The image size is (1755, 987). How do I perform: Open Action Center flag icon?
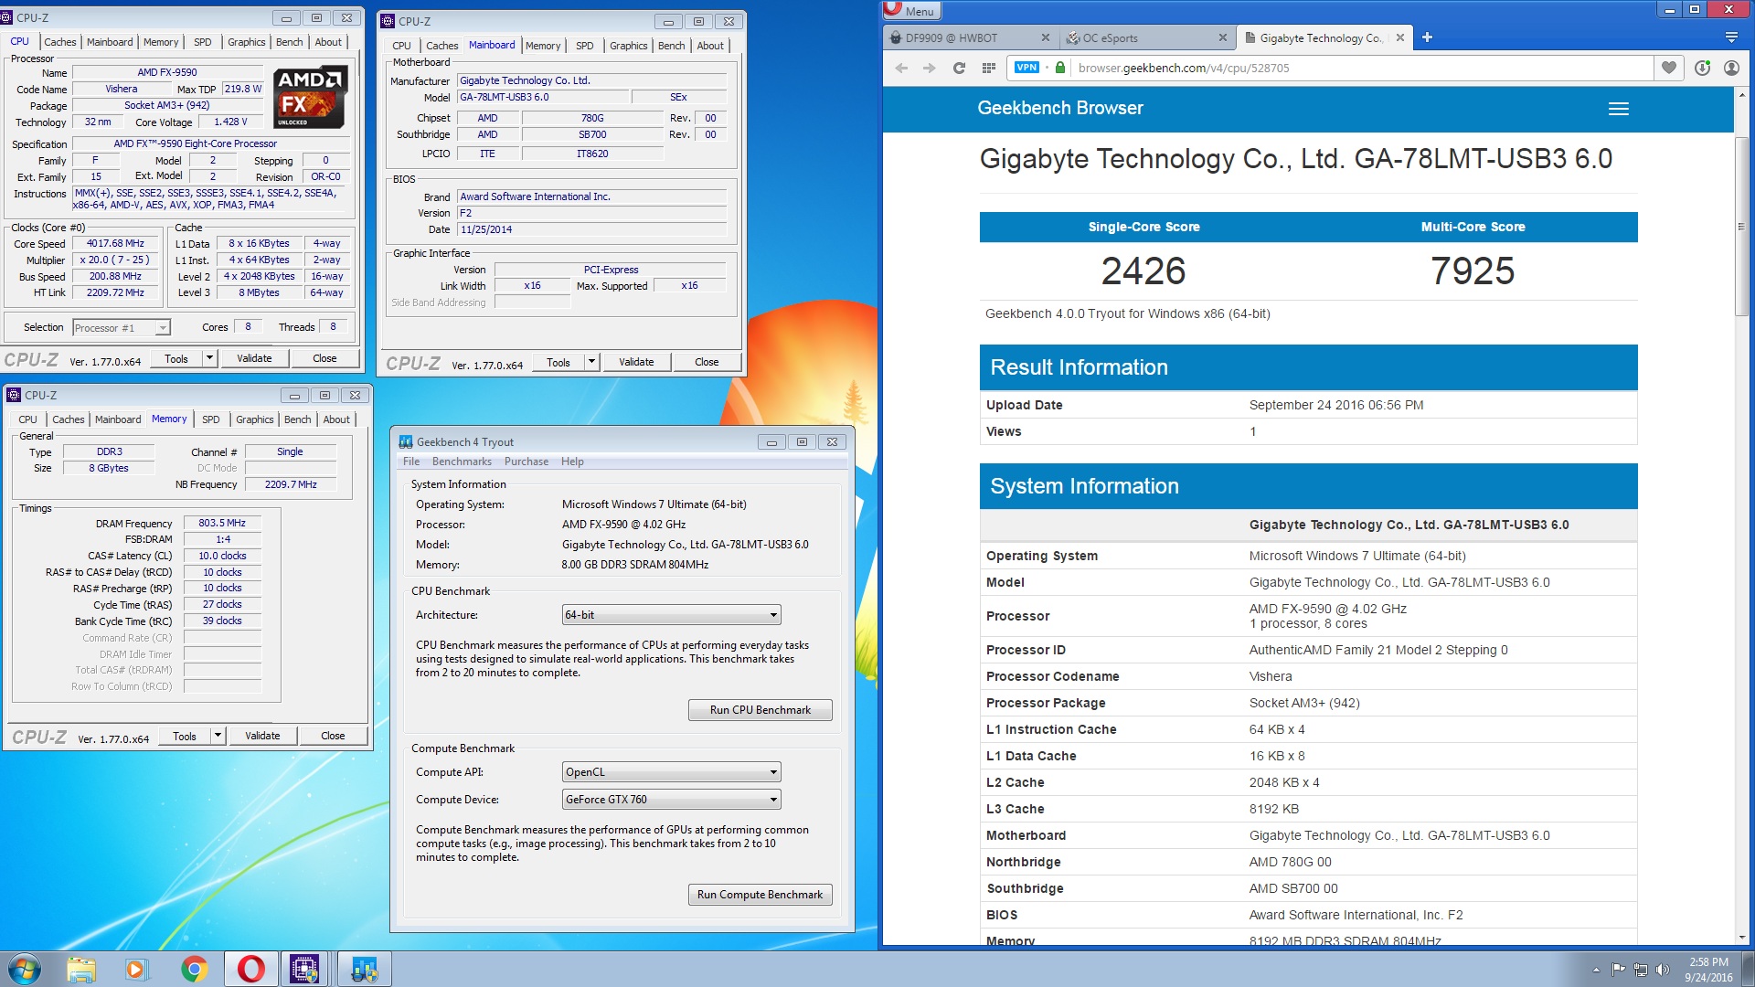click(x=1618, y=970)
